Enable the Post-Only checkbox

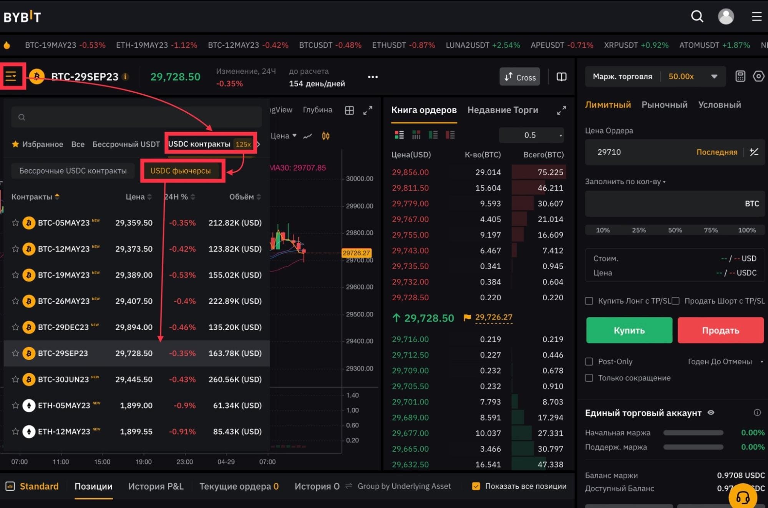pos(589,361)
